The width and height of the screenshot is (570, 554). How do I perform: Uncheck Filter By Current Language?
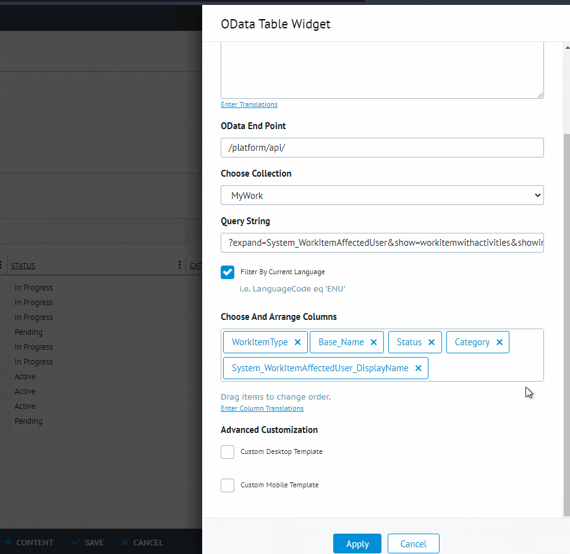pos(228,272)
